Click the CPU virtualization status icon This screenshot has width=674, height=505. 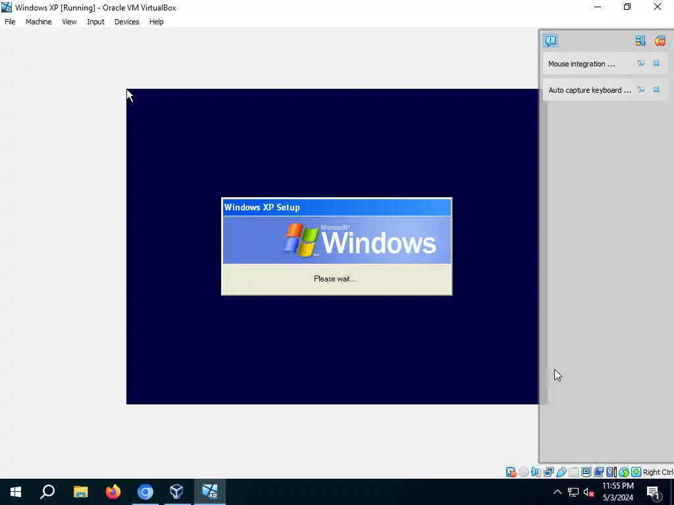611,472
